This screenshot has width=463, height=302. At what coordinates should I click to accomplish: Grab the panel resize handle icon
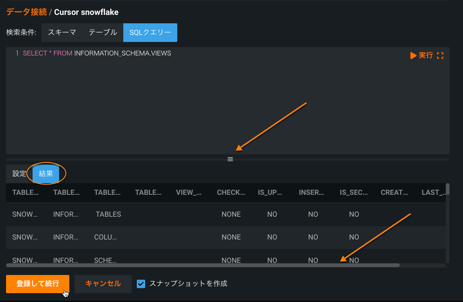pos(230,159)
